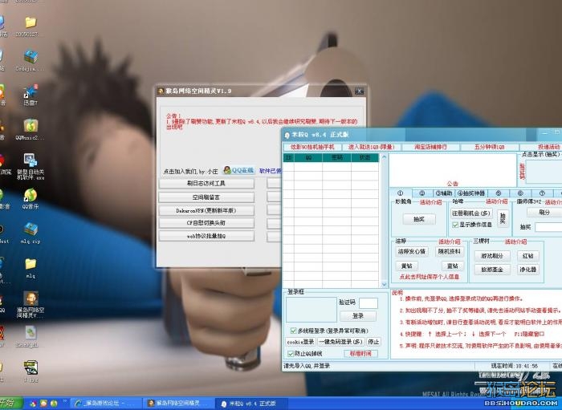Open the 炫影90挂机抽手机 link

point(312,147)
